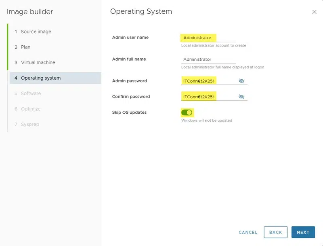Click the BACK button
This screenshot has height=246, width=323.
click(275, 232)
